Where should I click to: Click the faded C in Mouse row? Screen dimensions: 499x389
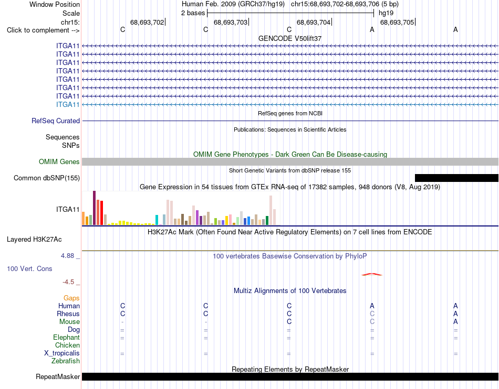(372, 322)
